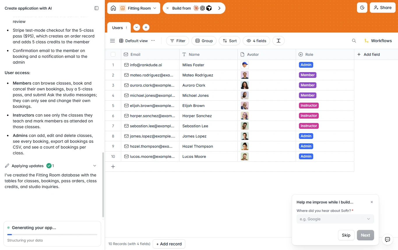Image resolution: width=398 pixels, height=250 pixels.
Task: Expand the Applying updates section
Action: pos(94,166)
